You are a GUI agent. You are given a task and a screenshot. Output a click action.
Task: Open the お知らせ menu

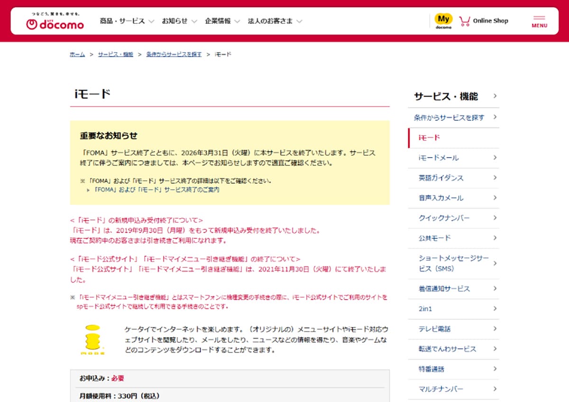coord(174,21)
